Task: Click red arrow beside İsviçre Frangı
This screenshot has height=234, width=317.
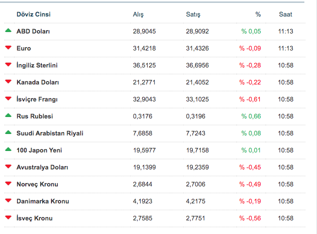Action: point(8,99)
